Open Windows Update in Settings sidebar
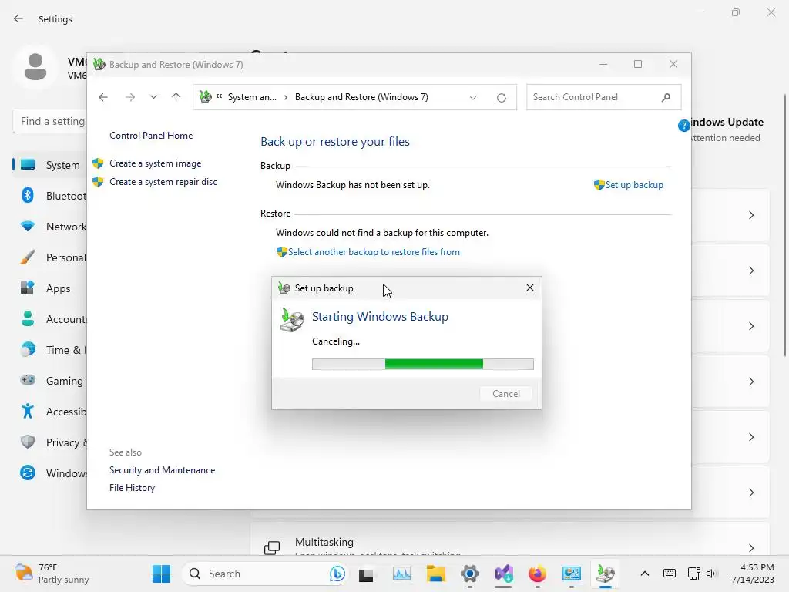The image size is (789, 592). click(x=50, y=473)
